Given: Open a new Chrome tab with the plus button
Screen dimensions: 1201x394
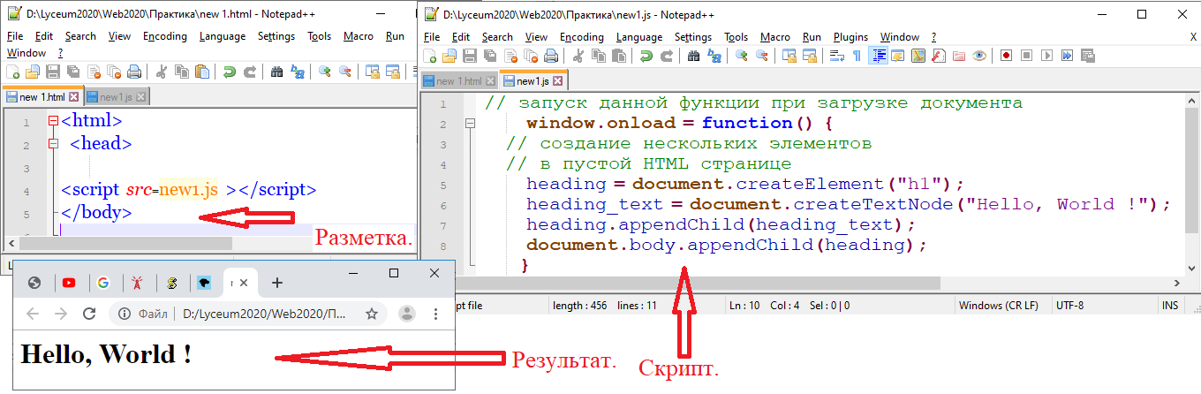Looking at the screenshot, I should 277,283.
